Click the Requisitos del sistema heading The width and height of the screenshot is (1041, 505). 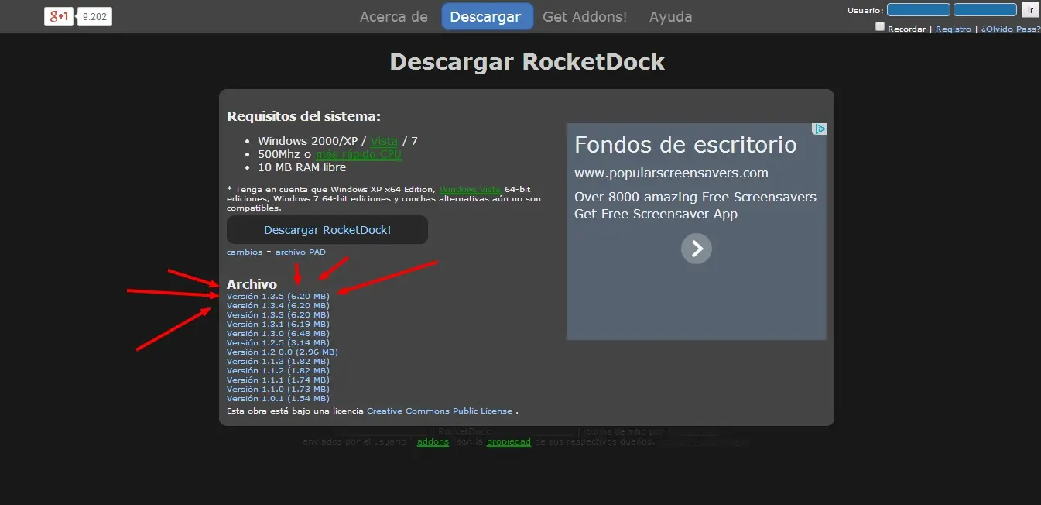pos(304,117)
